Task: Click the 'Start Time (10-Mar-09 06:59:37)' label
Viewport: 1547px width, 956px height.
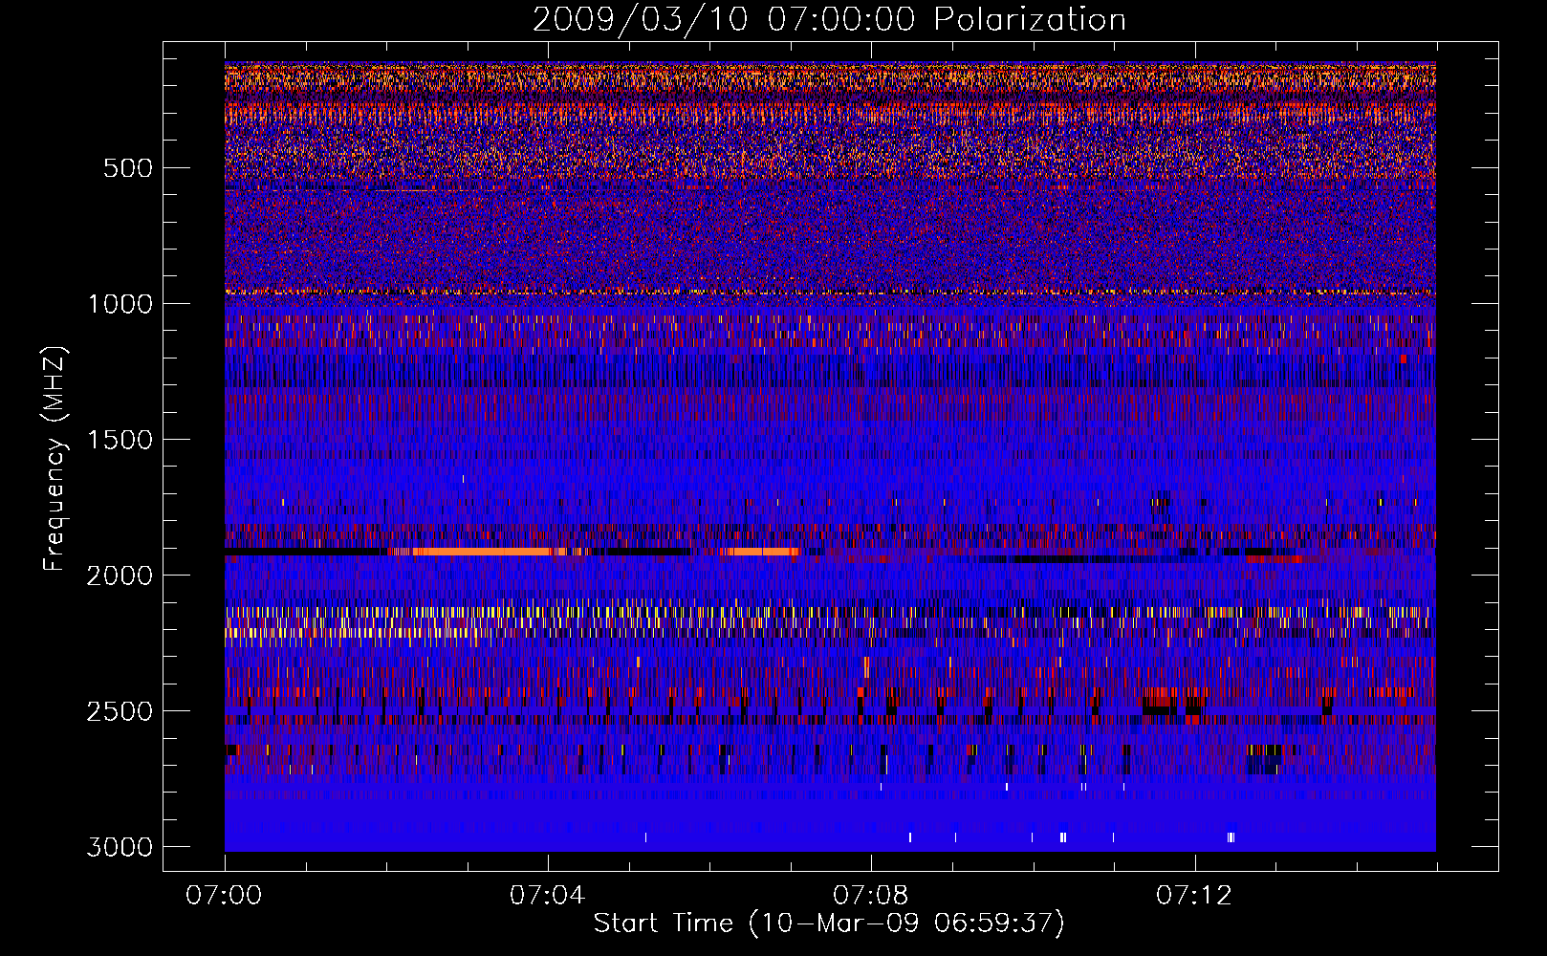Action: pyautogui.click(x=829, y=923)
